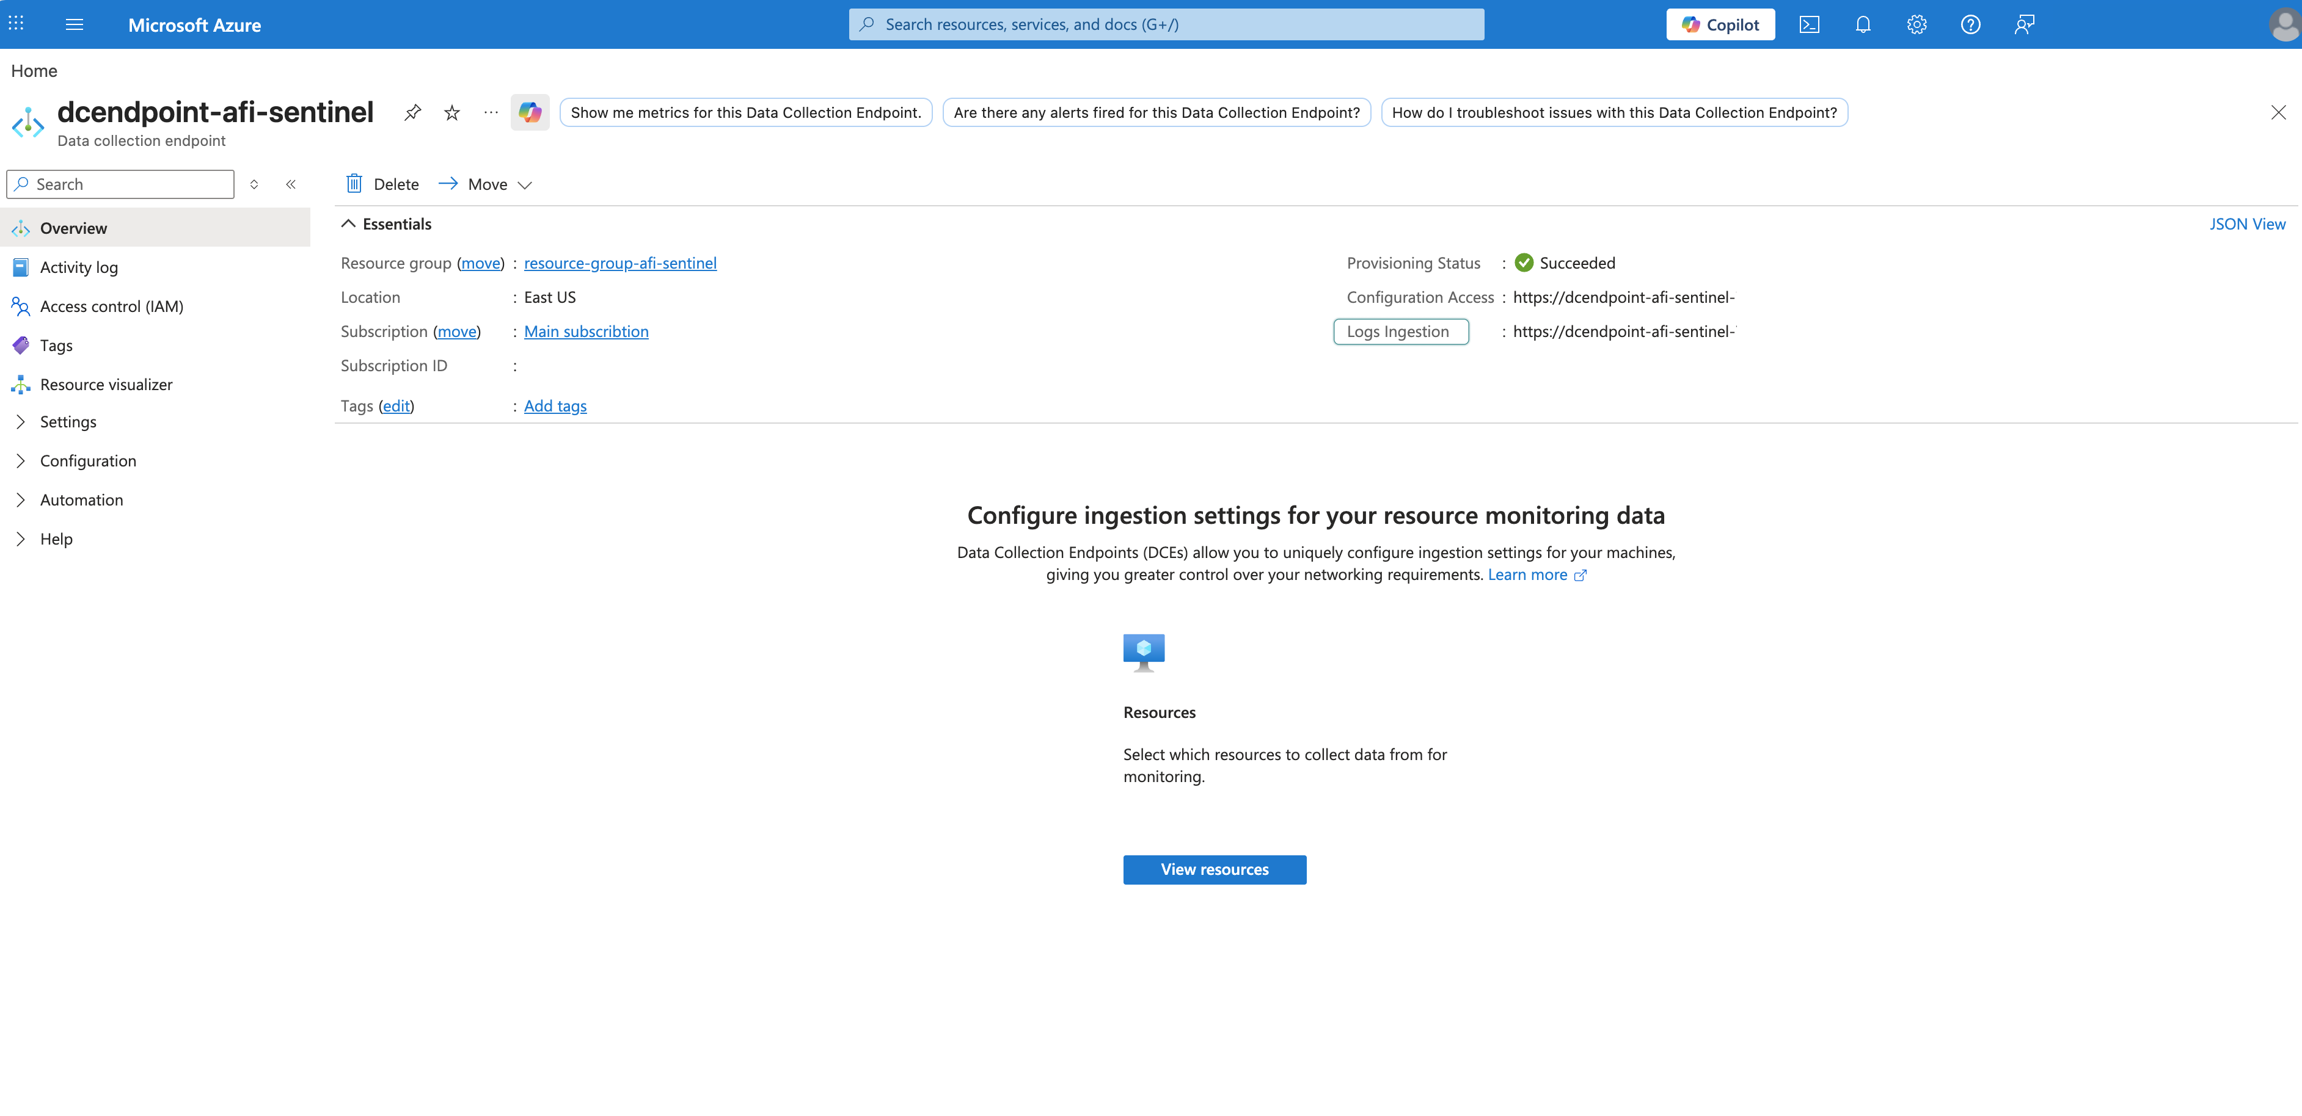The height and width of the screenshot is (1116, 2302).
Task: Click the Tags sidebar icon
Action: tap(21, 346)
